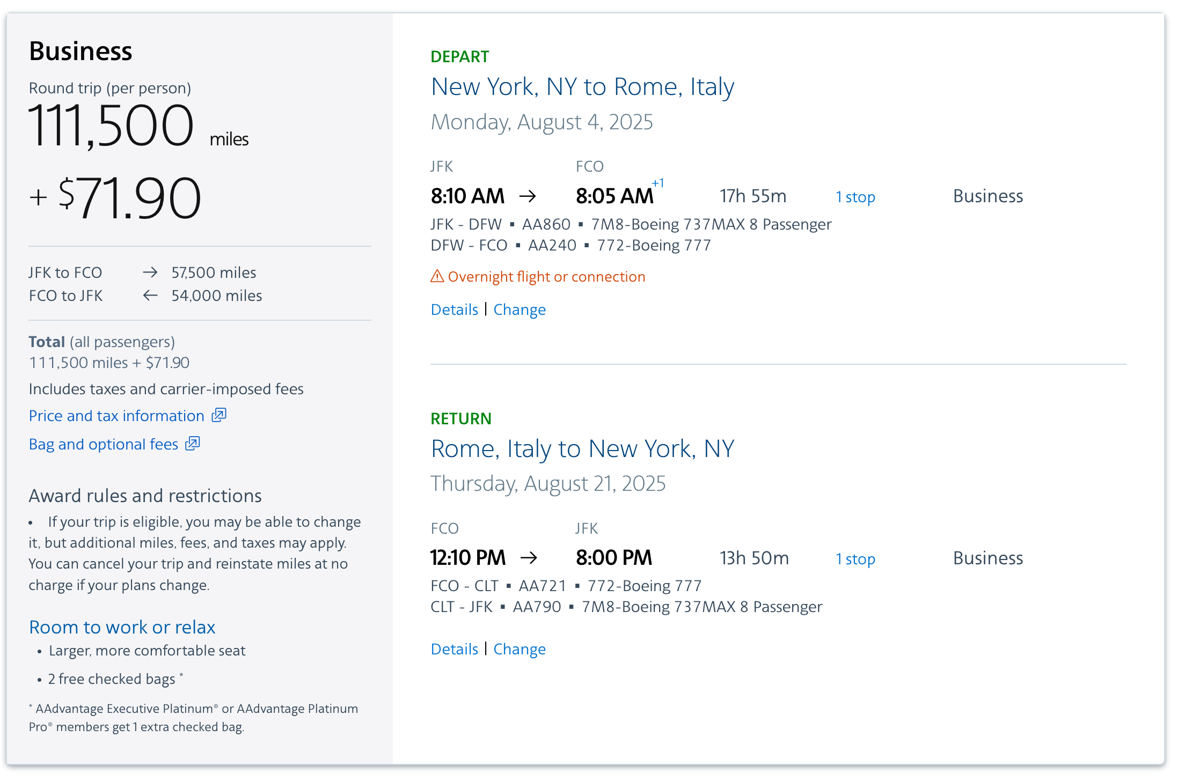Screen dimensions: 1185x781
Task: Select Change on the New York to Rome flight
Action: pyautogui.click(x=519, y=310)
